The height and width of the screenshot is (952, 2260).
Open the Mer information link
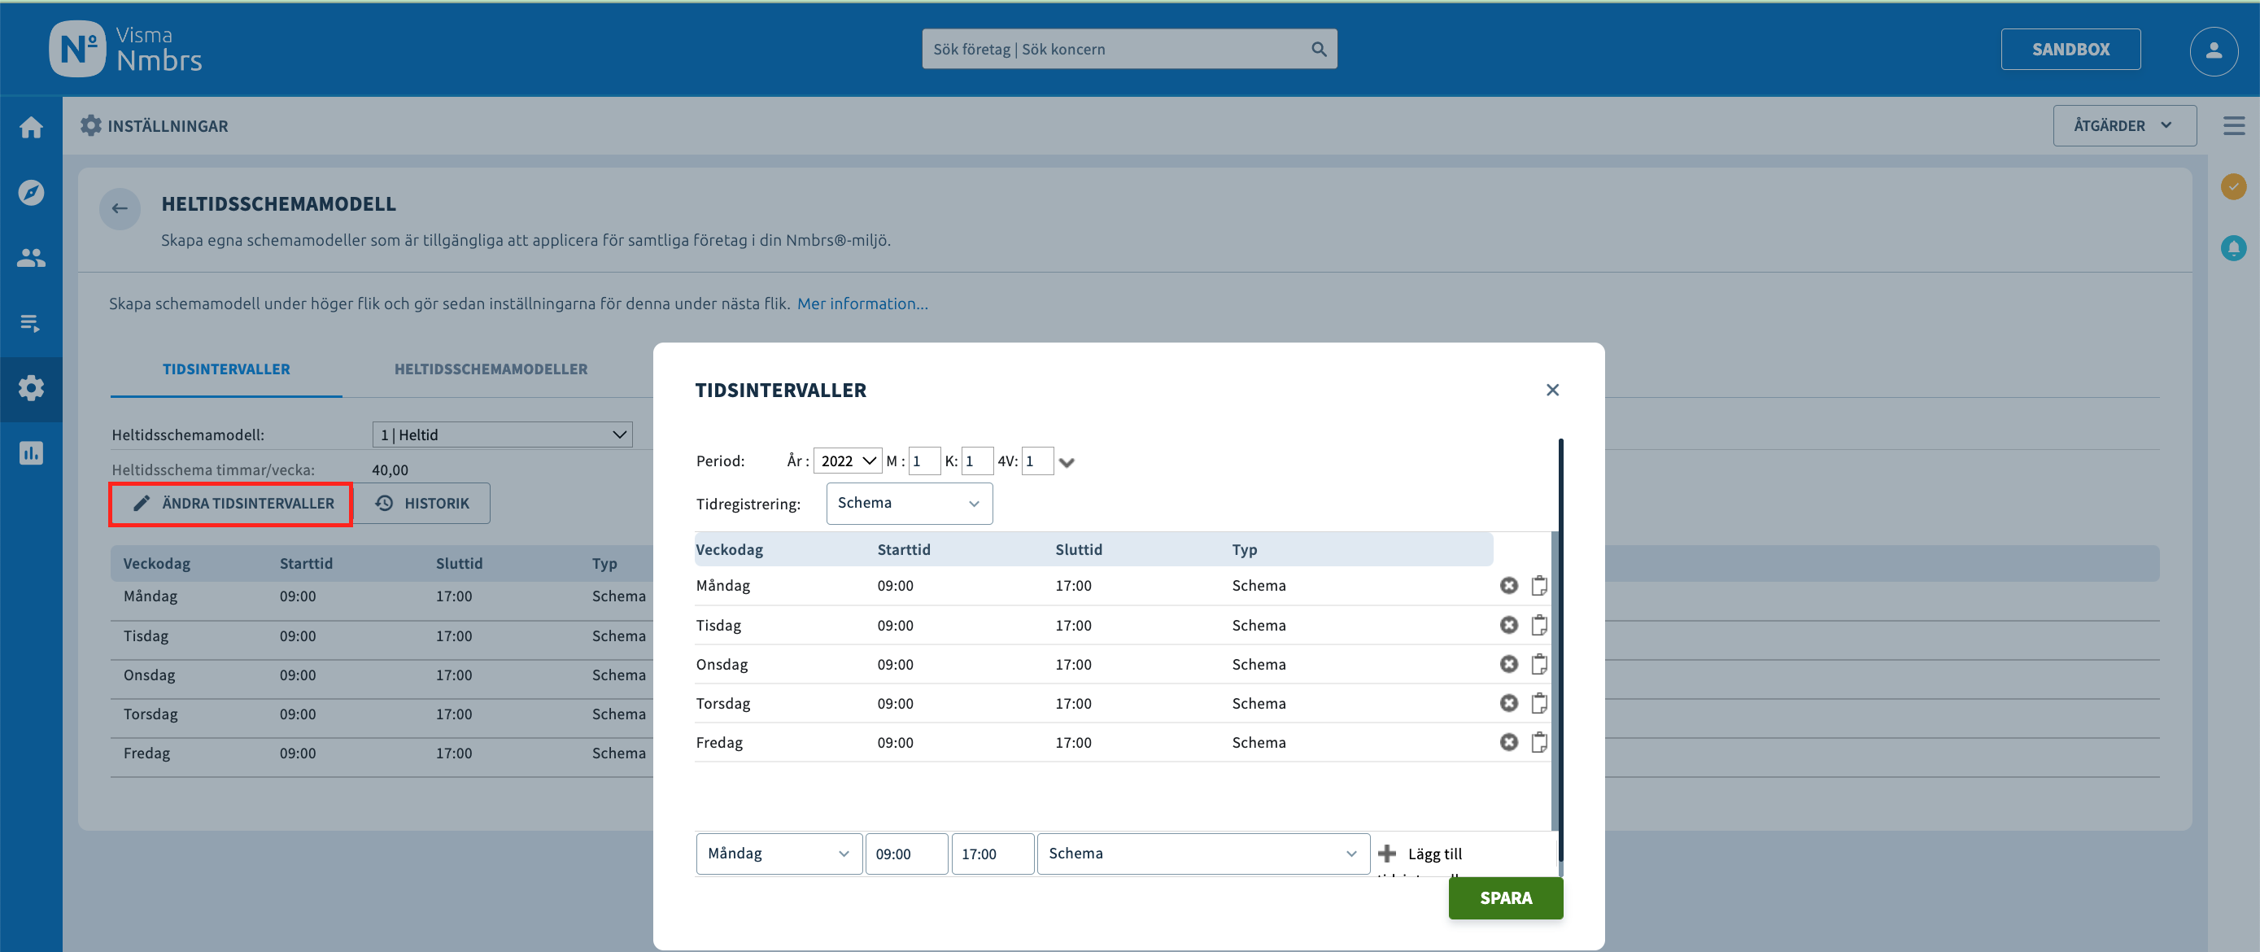click(862, 304)
